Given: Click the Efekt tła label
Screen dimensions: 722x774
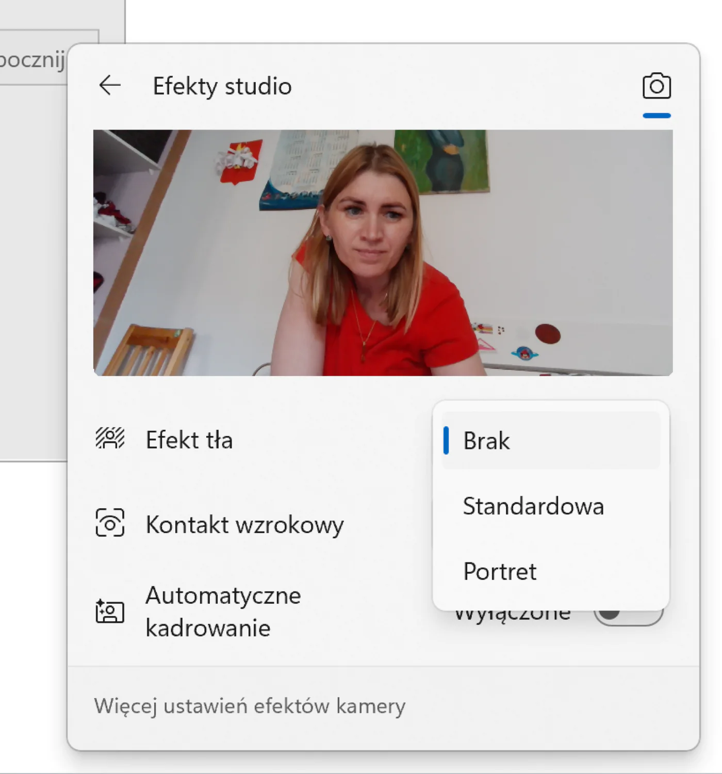Looking at the screenshot, I should click(x=189, y=440).
